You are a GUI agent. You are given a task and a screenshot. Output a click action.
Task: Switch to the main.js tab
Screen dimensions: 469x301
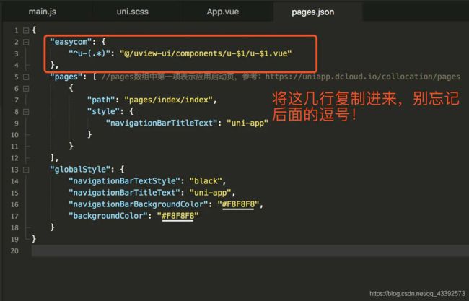click(43, 12)
